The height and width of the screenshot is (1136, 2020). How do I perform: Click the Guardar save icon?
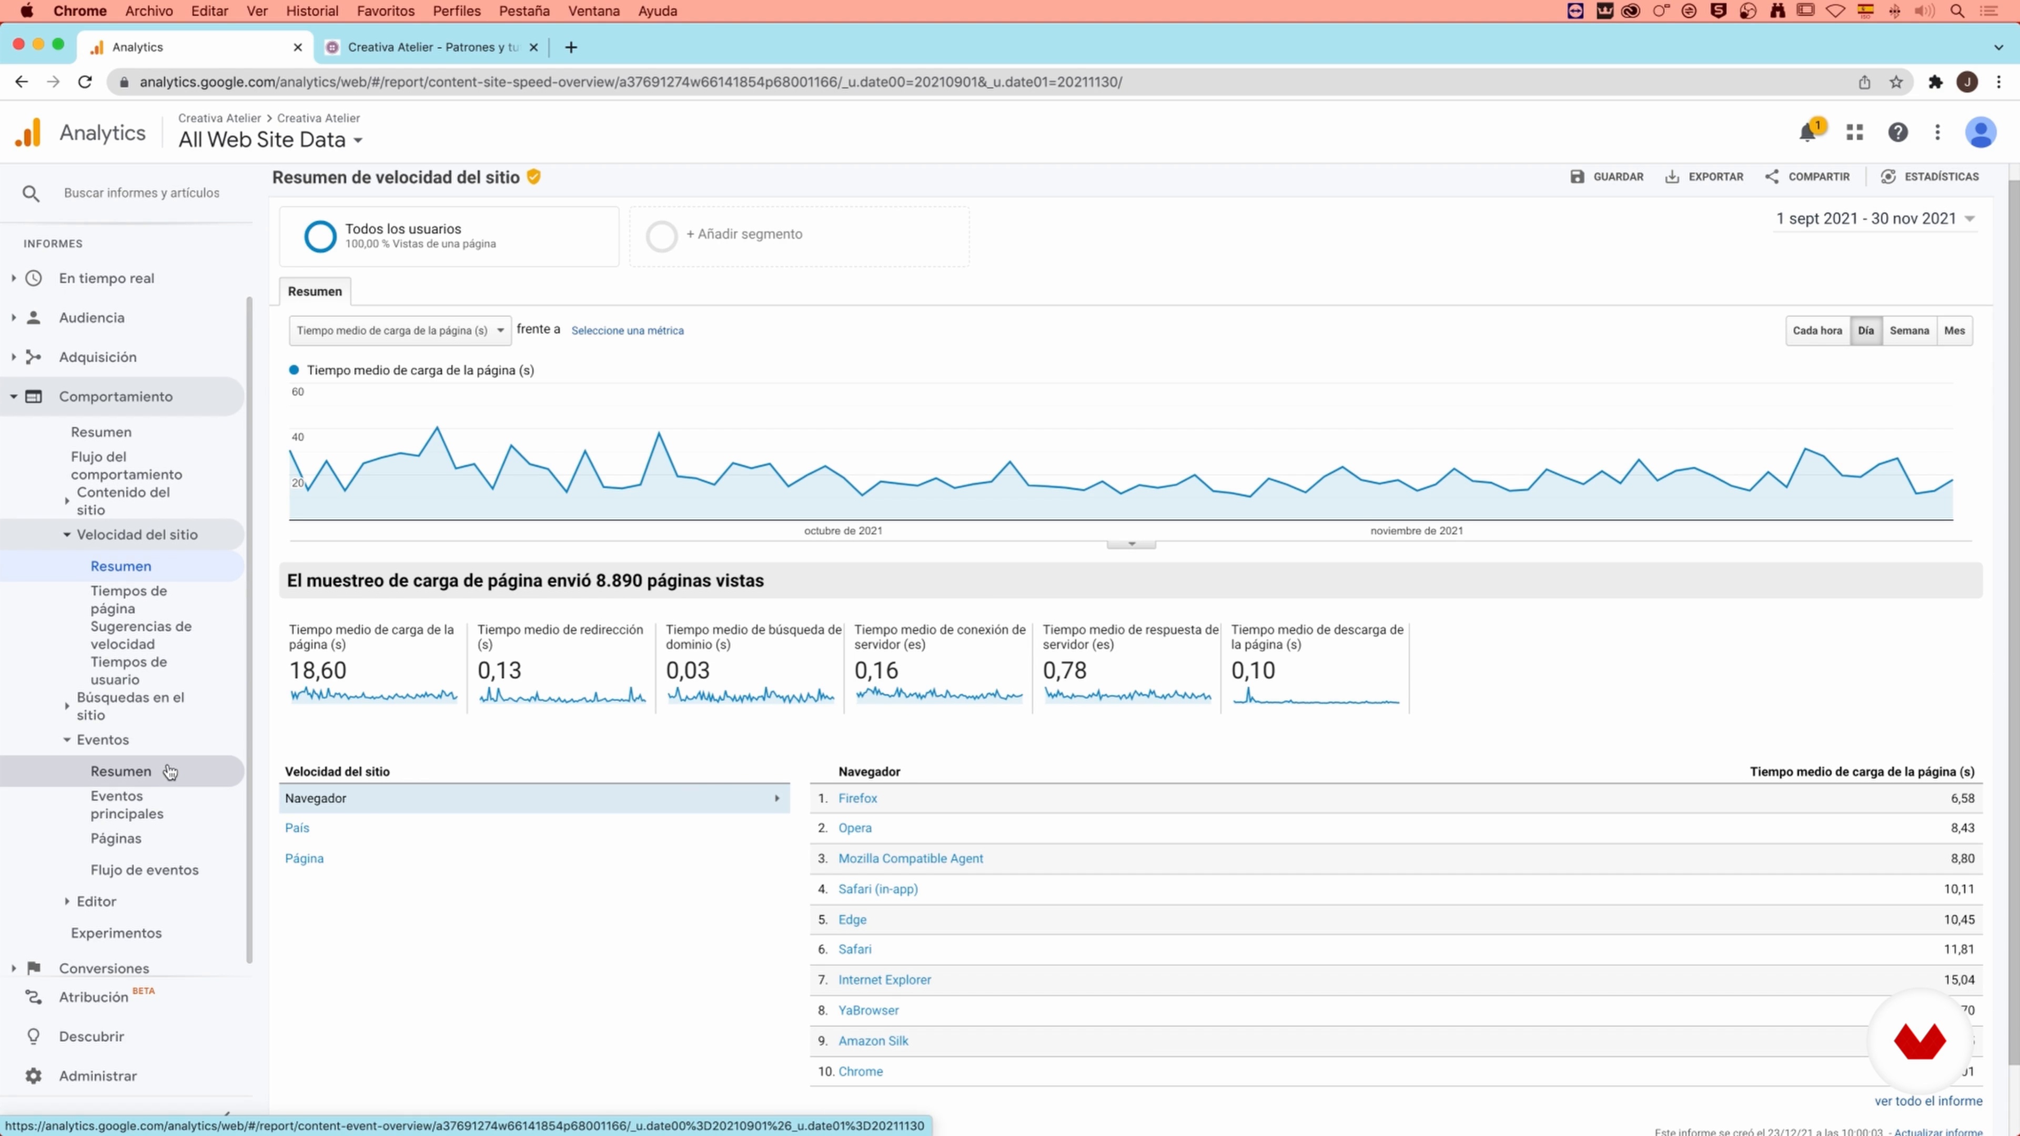click(1577, 176)
